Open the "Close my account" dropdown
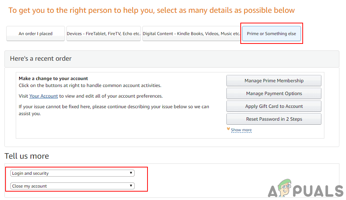 tap(70, 186)
